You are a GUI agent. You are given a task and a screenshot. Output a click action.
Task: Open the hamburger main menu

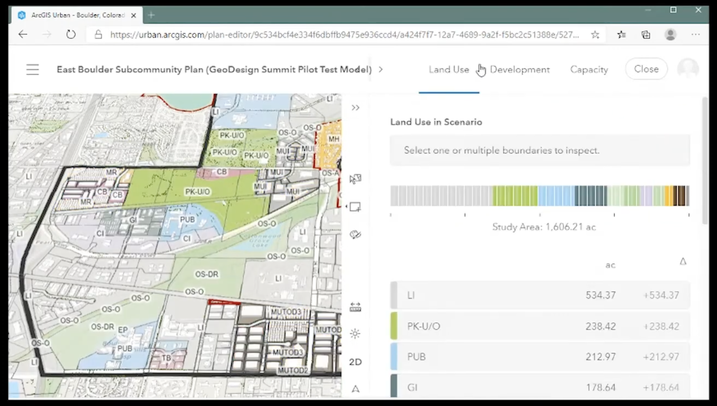coord(32,69)
